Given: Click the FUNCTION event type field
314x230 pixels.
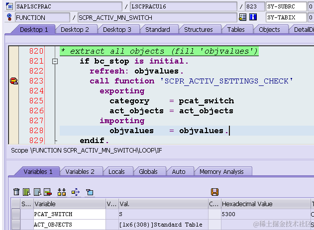Looking at the screenshot, I should point(43,17).
